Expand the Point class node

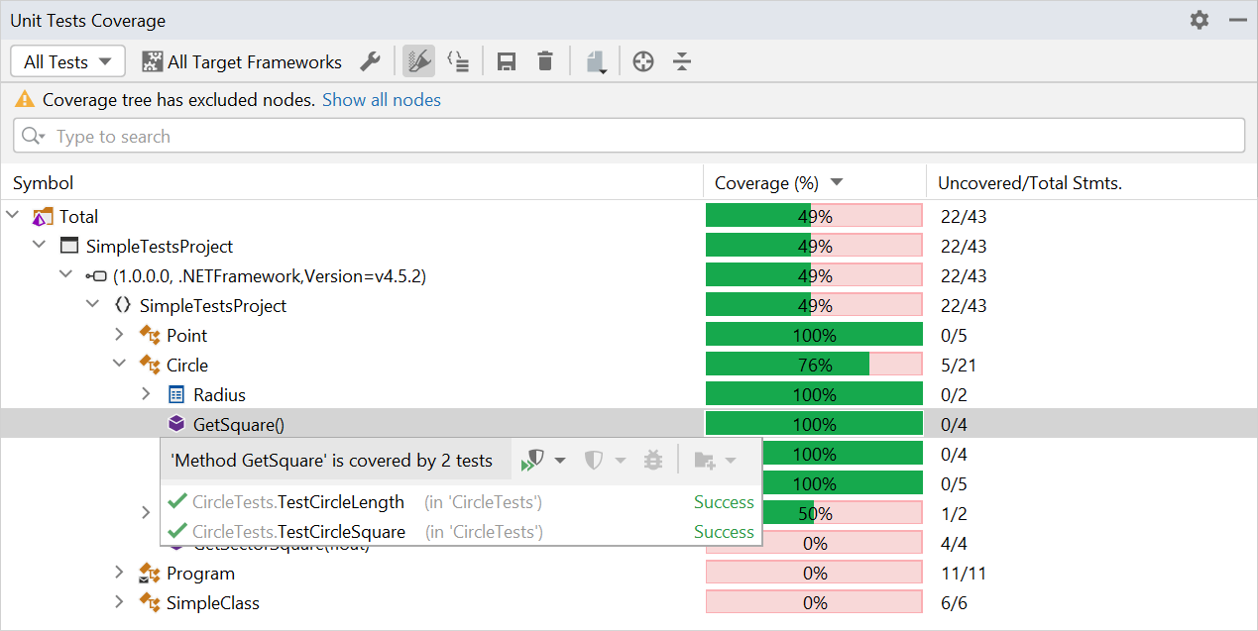click(x=119, y=335)
